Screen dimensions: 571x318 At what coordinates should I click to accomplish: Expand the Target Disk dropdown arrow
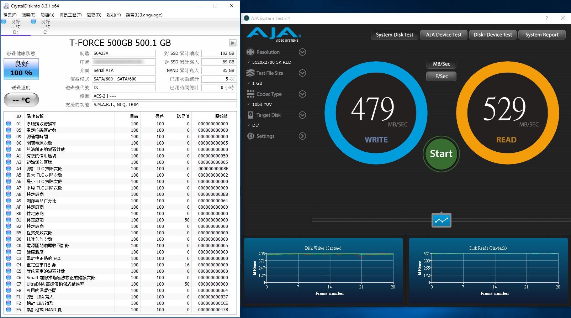point(302,115)
